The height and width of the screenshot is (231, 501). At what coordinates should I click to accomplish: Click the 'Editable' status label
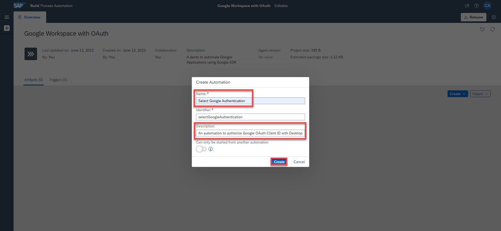click(281, 6)
